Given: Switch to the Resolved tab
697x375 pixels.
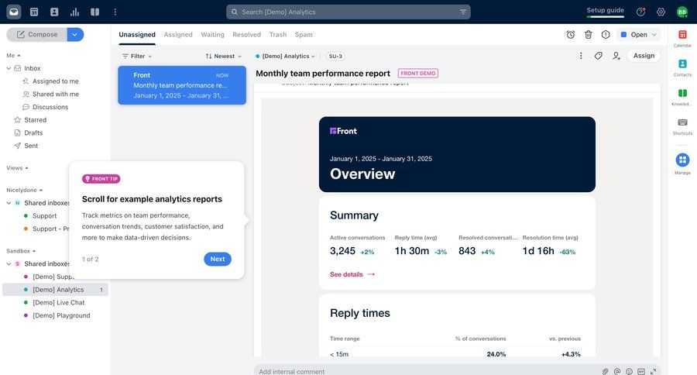Looking at the screenshot, I should 247,35.
